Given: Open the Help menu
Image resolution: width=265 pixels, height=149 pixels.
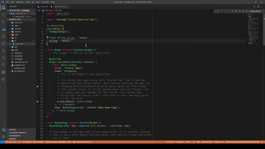Looking at the screenshot, I should pyautogui.click(x=53, y=2).
